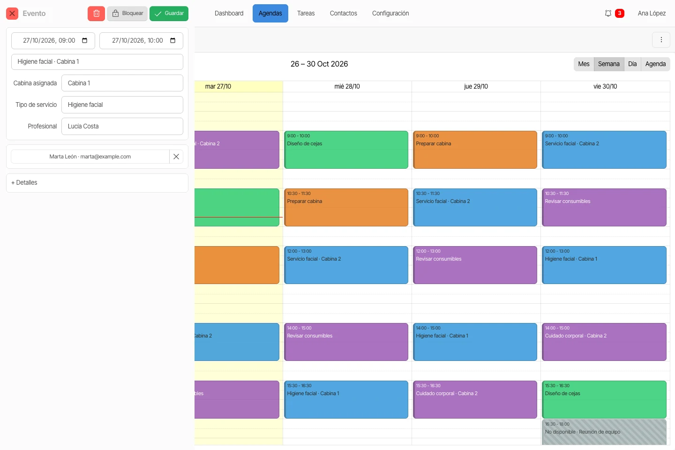
Task: Open the three-dot calendar options menu
Action: (x=661, y=40)
